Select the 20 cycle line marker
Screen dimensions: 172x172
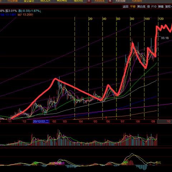[91, 19]
